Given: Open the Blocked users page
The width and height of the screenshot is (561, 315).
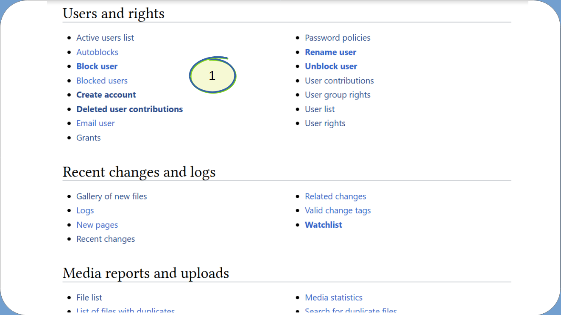Looking at the screenshot, I should click(x=102, y=80).
